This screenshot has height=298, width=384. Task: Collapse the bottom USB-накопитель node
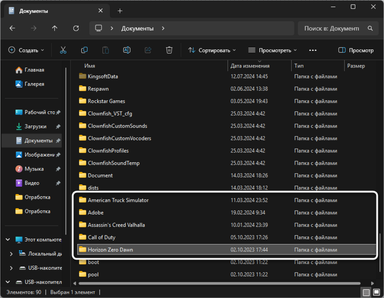8,282
